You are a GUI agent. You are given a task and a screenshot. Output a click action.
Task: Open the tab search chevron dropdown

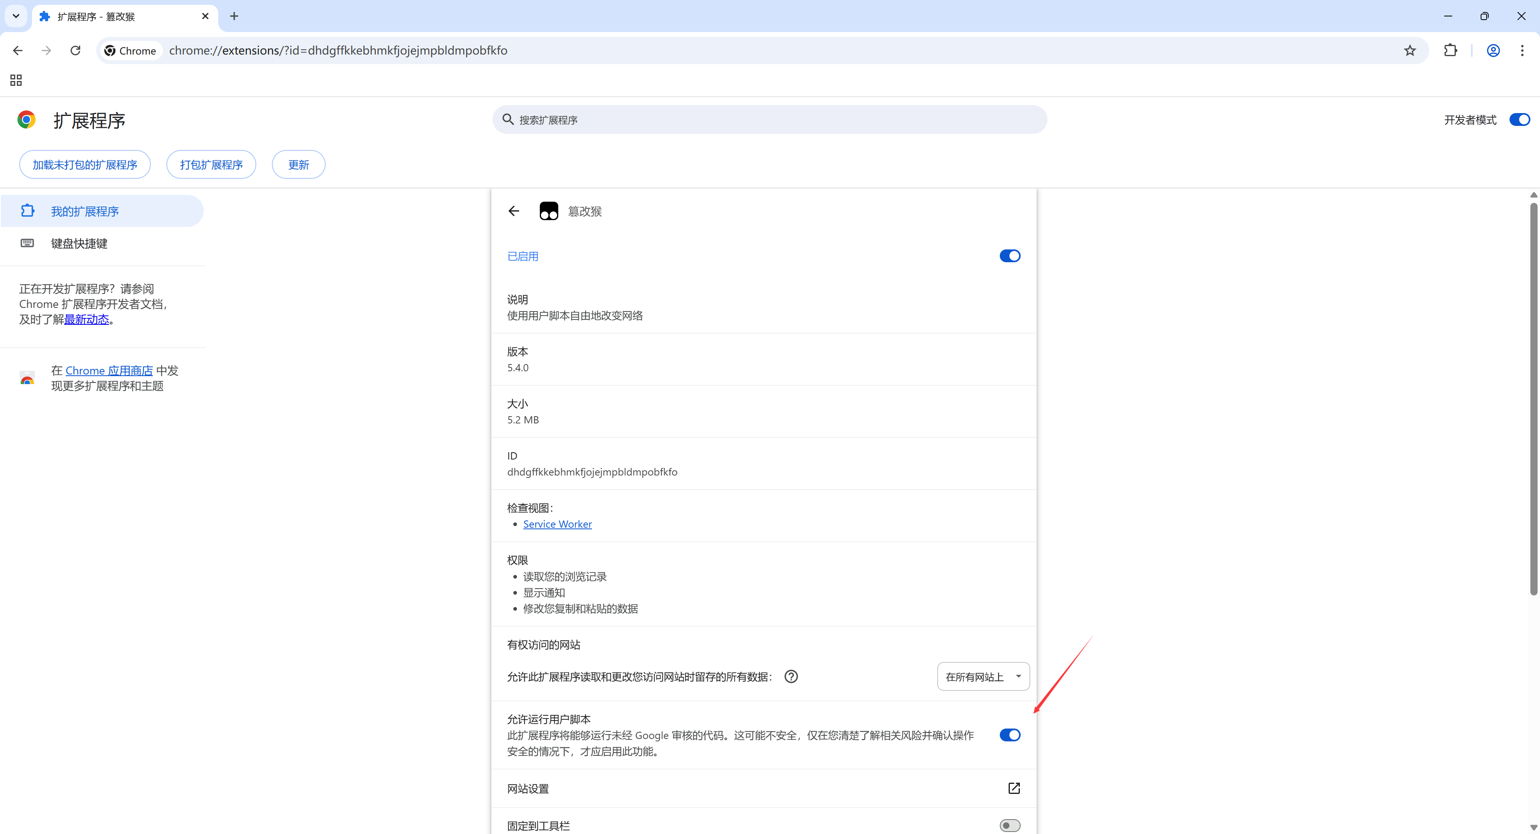pyautogui.click(x=16, y=16)
